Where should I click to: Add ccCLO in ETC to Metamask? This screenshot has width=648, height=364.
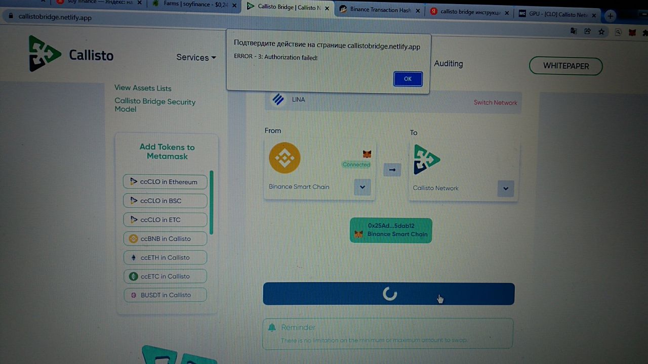(165, 219)
